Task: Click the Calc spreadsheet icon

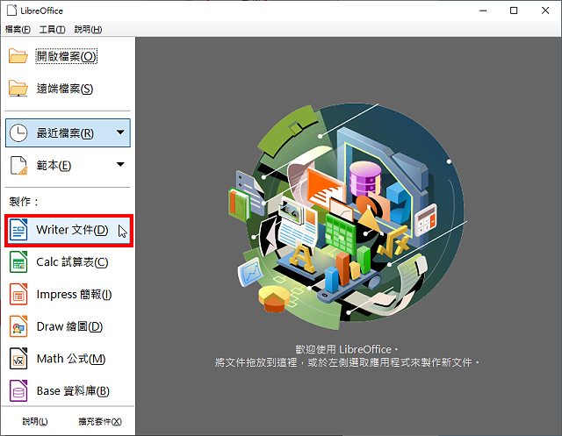Action: (x=18, y=262)
